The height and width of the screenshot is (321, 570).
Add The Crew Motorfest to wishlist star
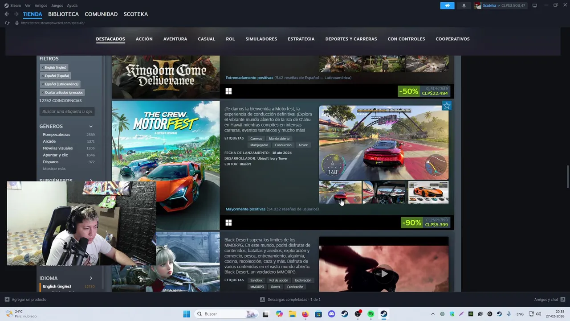click(x=447, y=106)
